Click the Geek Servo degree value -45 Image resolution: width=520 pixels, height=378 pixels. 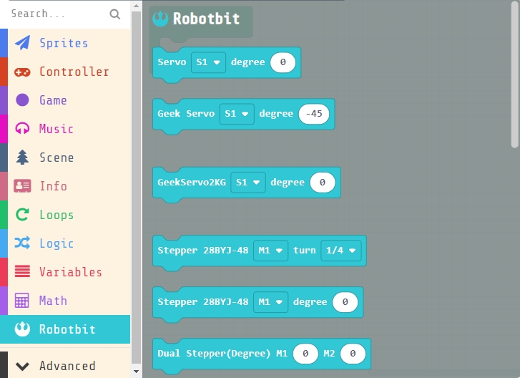click(314, 114)
